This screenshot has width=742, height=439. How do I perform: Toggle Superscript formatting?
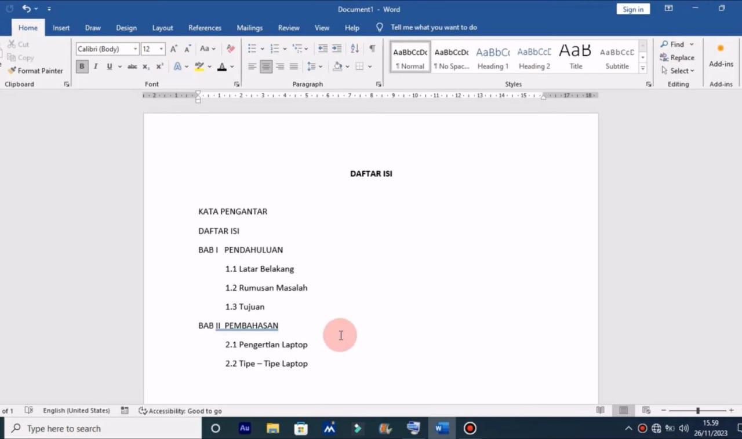160,67
